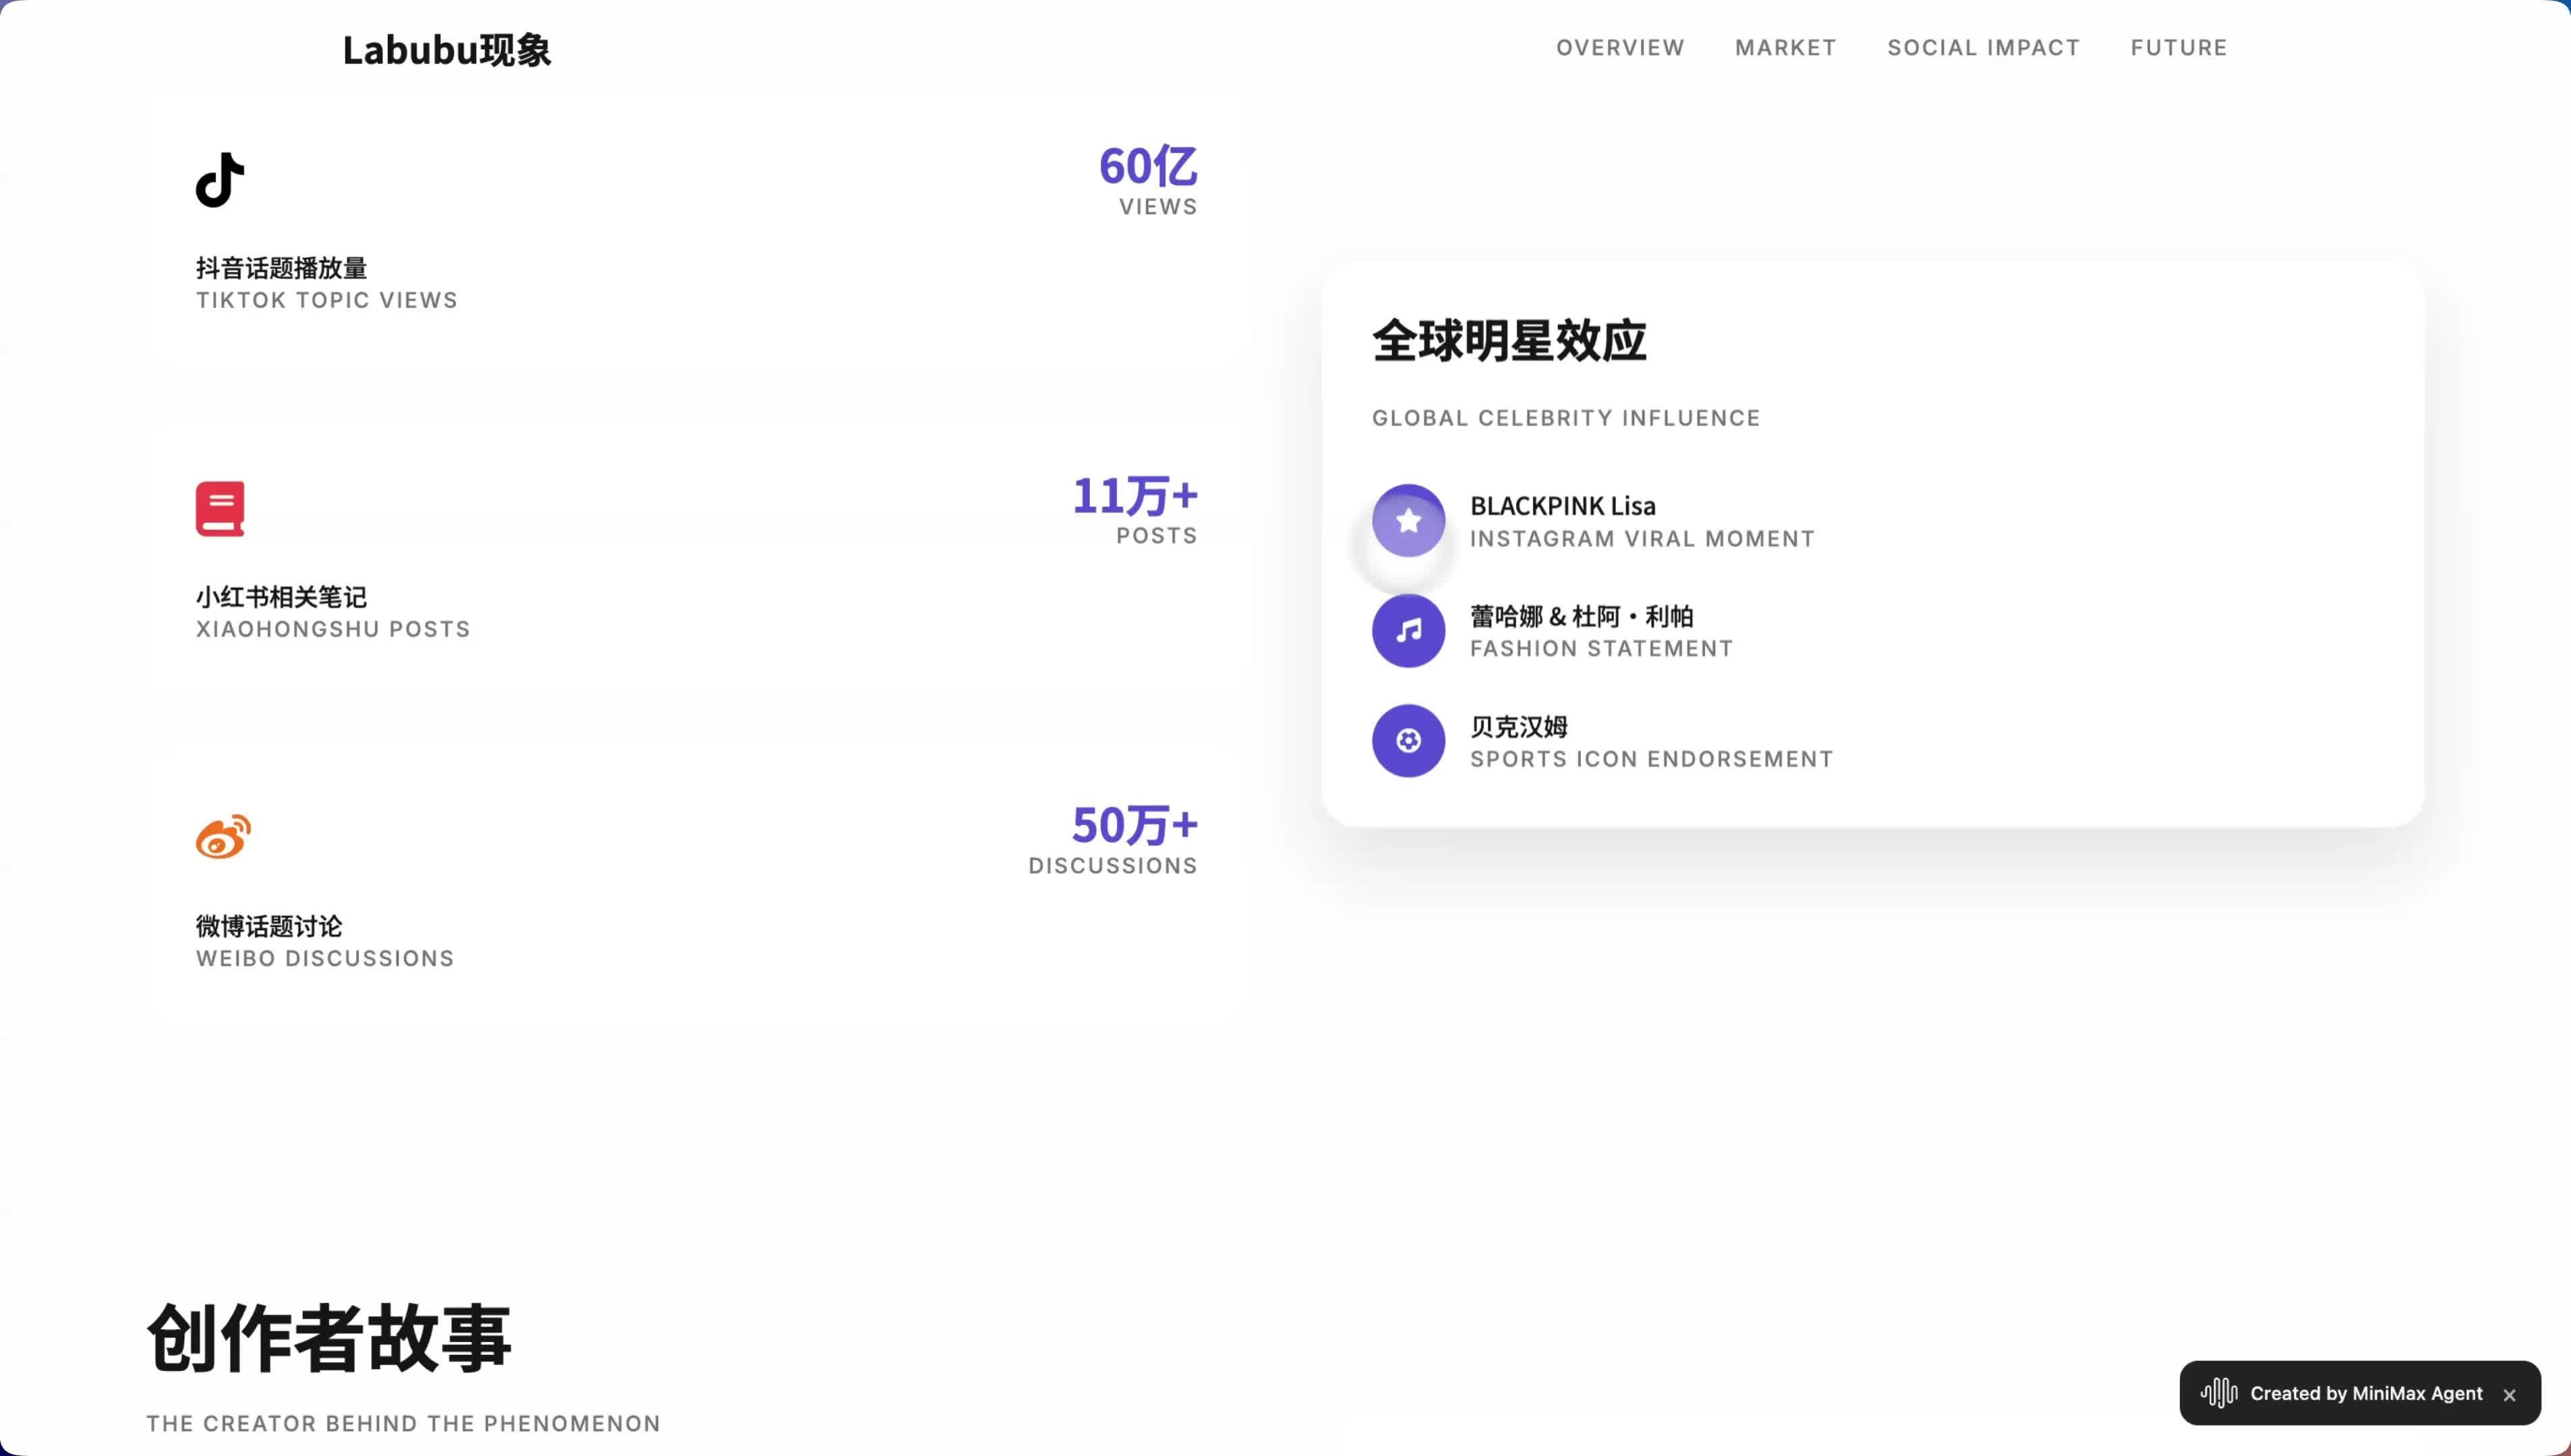Click the 全球明星效应 card heading
Screen dimensions: 2571x1456
[1509, 341]
